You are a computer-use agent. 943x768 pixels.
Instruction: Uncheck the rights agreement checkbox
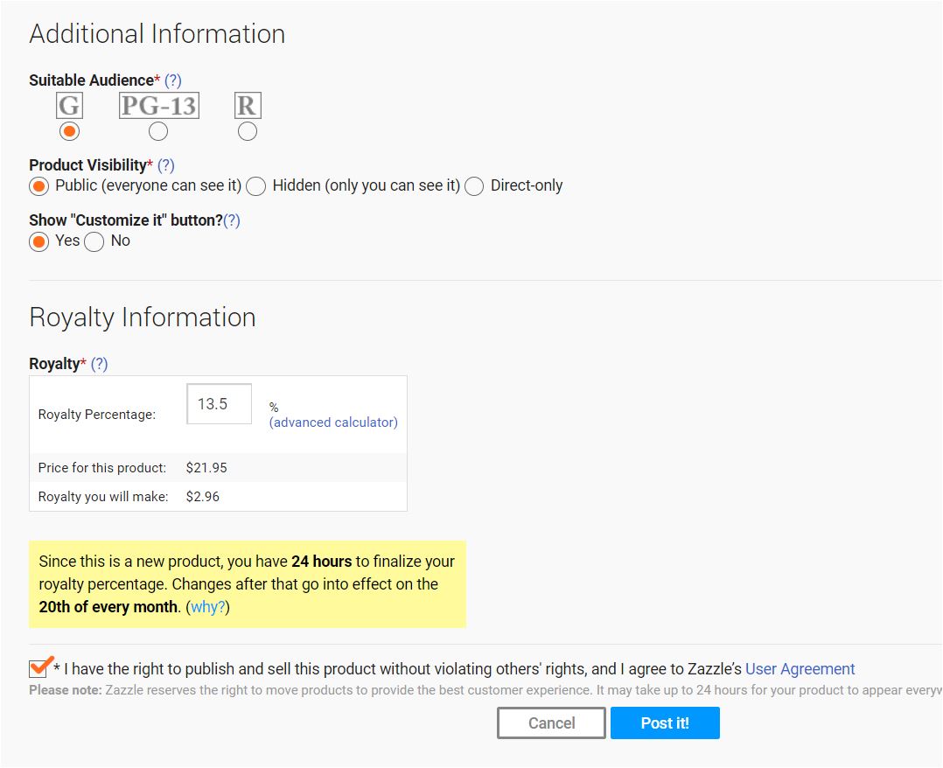coord(38,669)
